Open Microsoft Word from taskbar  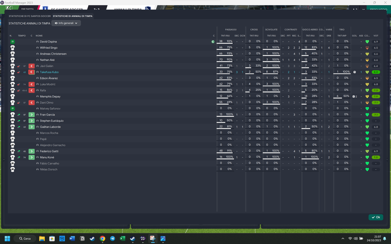pos(72,239)
